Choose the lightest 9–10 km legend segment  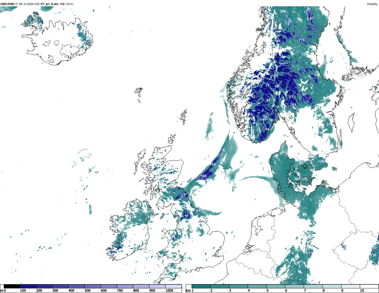pos(351,286)
